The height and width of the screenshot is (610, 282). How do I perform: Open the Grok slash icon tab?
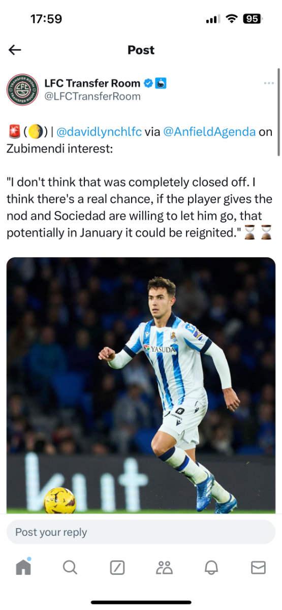coord(117,567)
